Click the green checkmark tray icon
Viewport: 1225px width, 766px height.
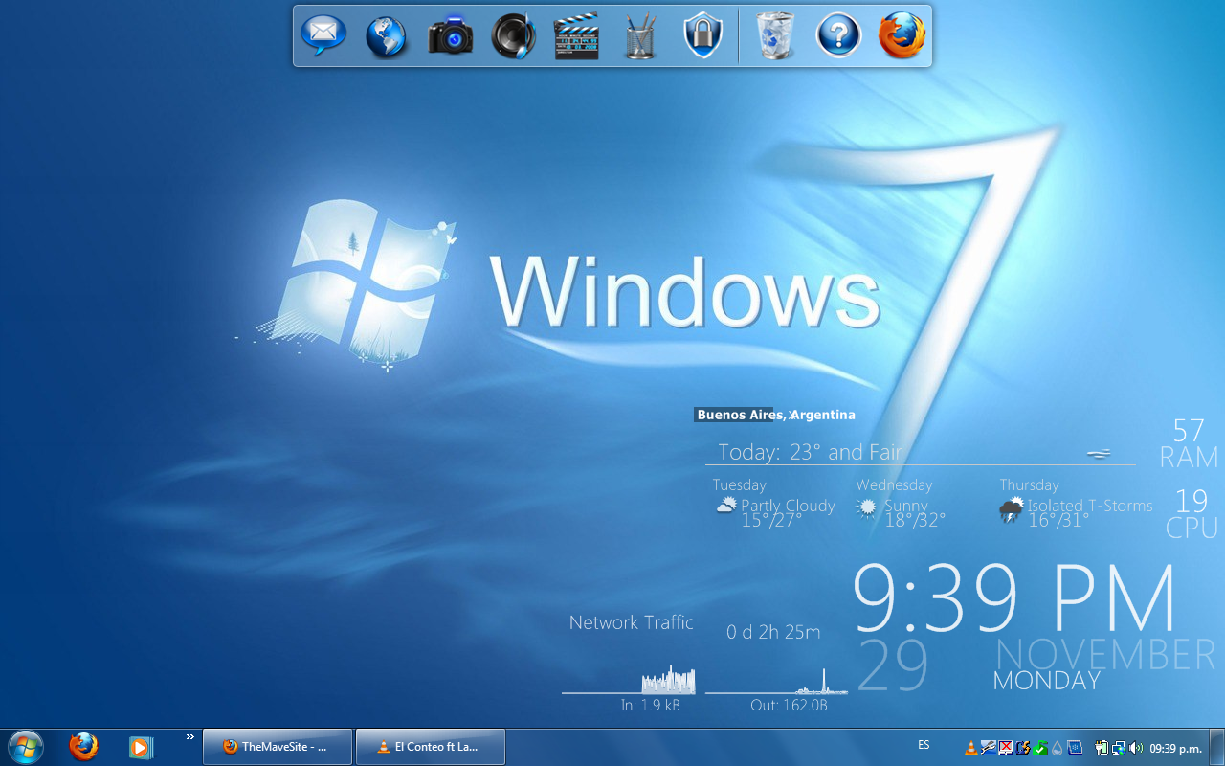tap(1040, 748)
